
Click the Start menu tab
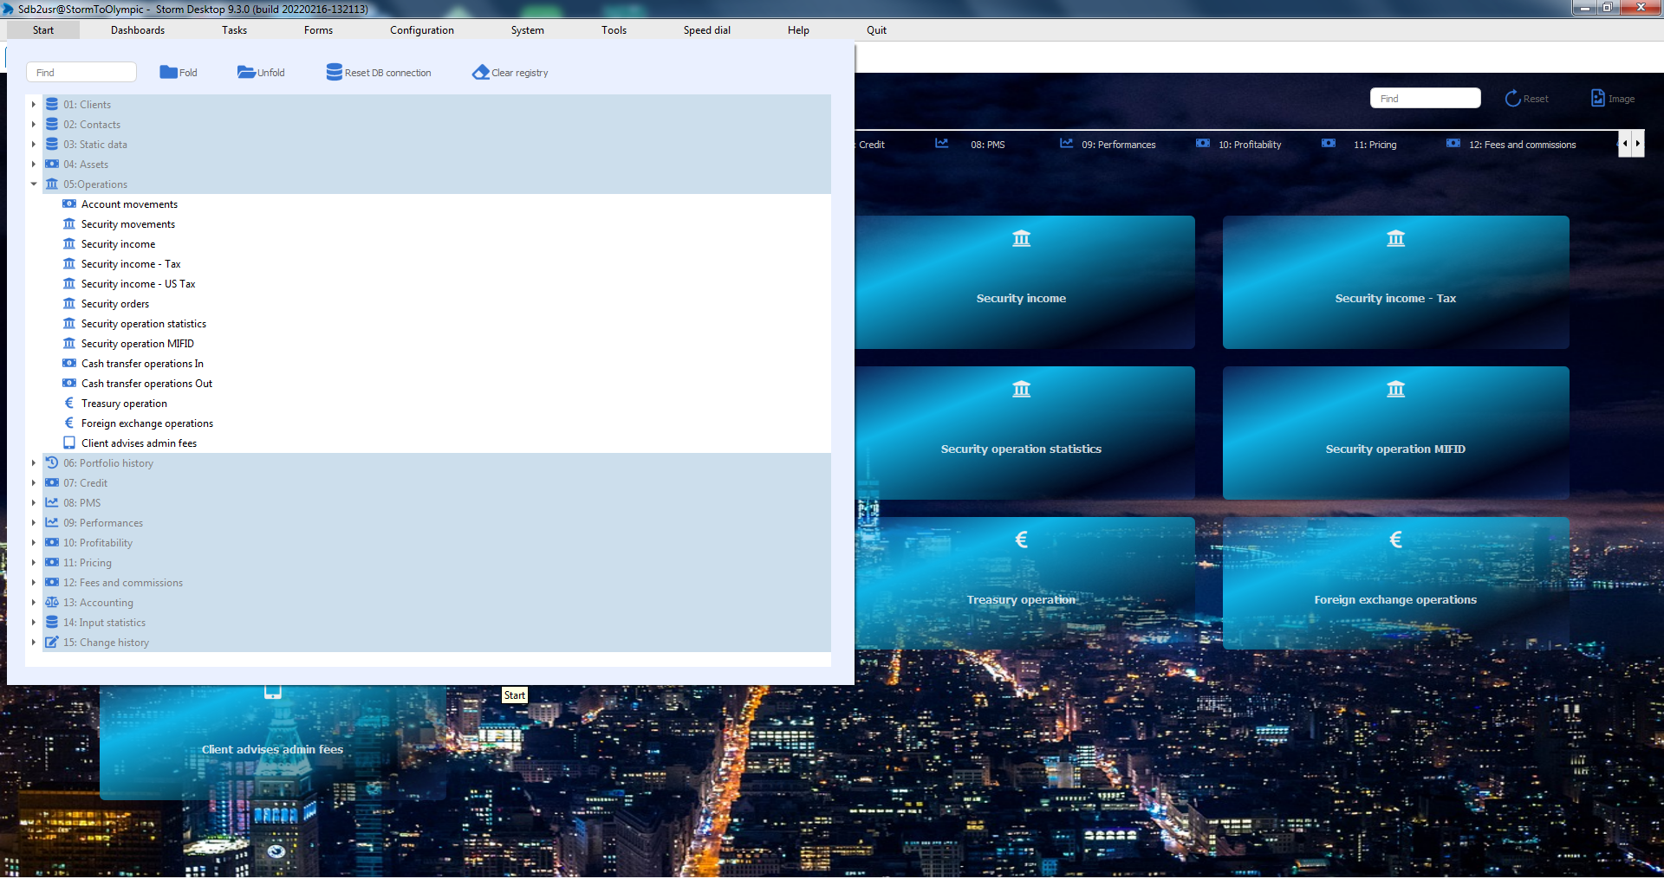pos(43,29)
